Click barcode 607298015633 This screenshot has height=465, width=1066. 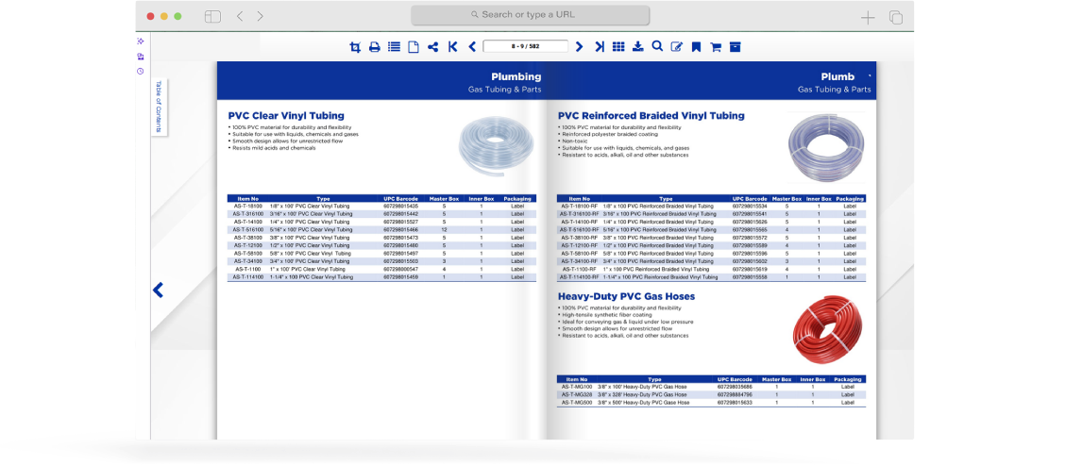click(x=735, y=403)
